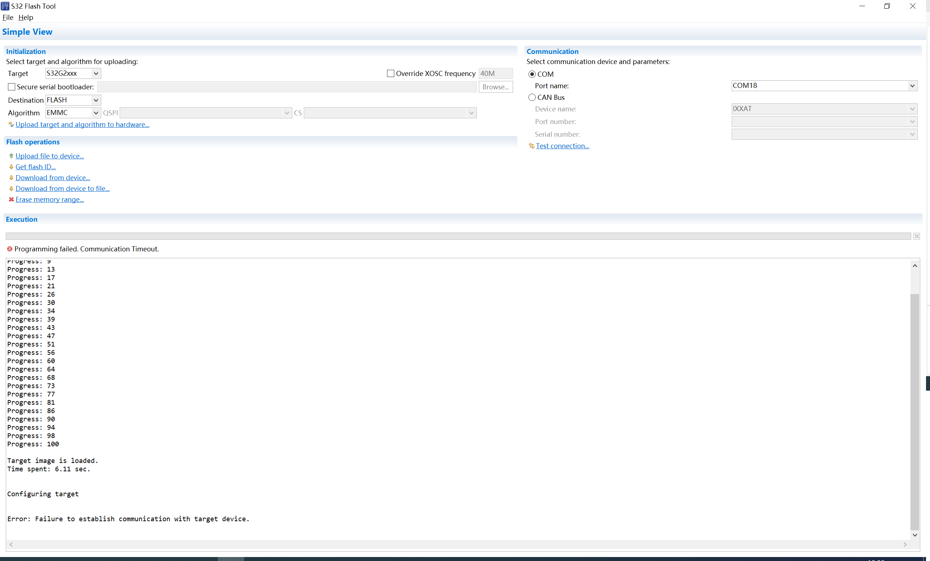
Task: Tick the Secure serial bootloader checkbox
Action: [x=12, y=87]
